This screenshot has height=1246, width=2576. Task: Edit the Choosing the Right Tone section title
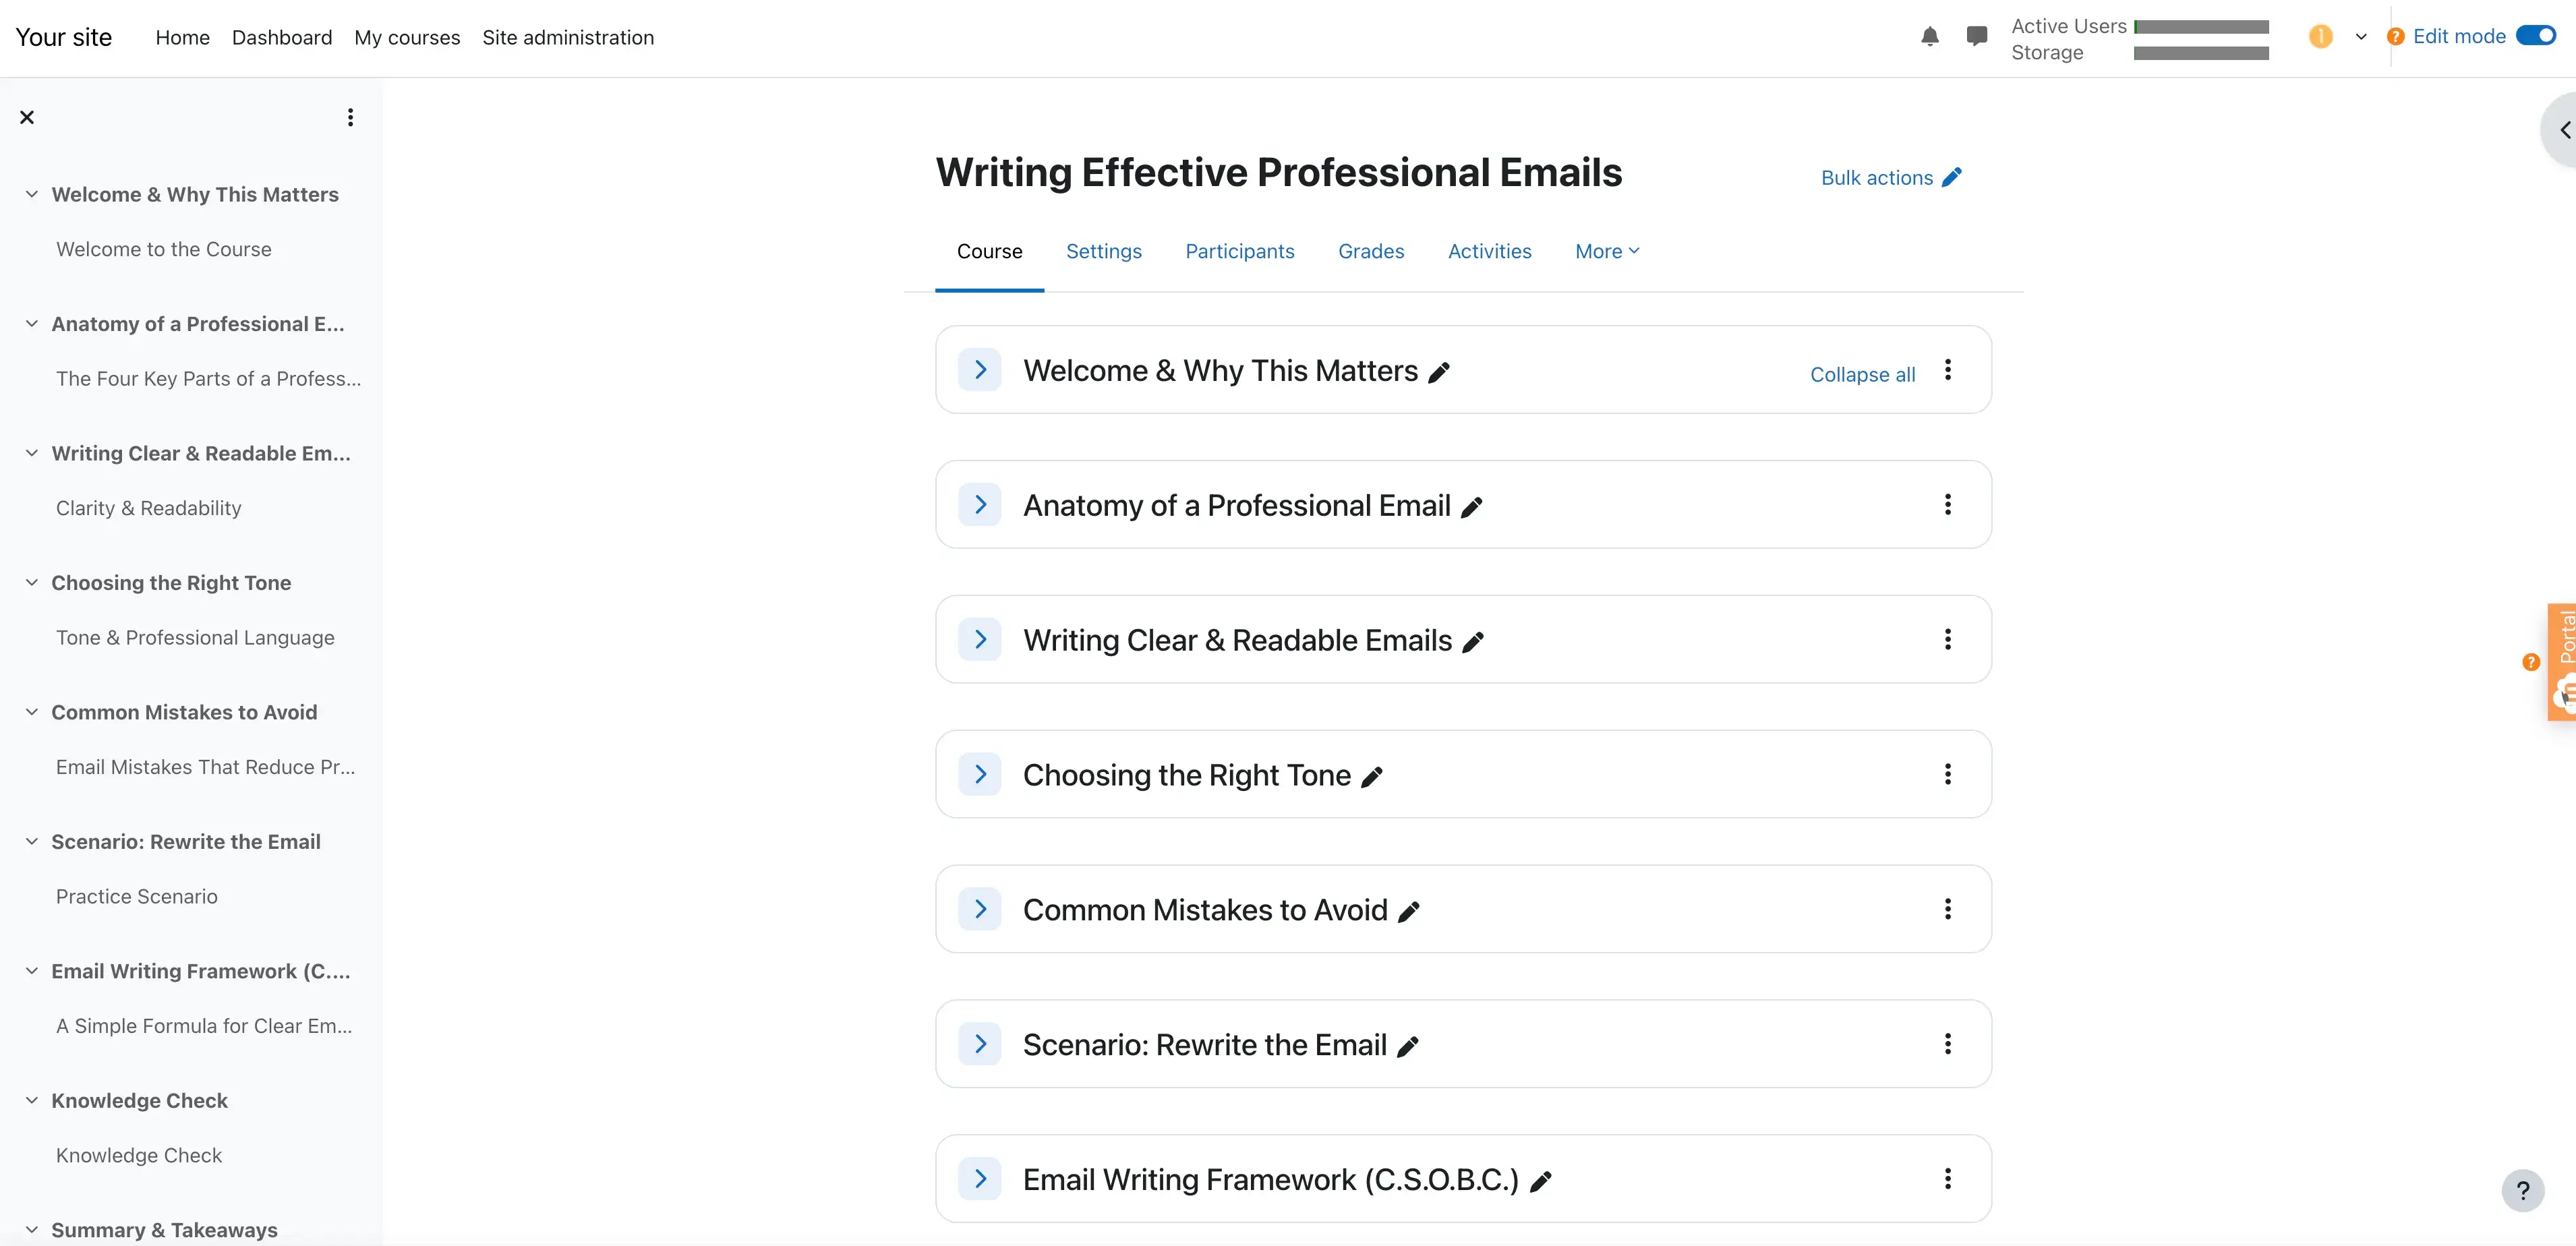pyautogui.click(x=1372, y=777)
